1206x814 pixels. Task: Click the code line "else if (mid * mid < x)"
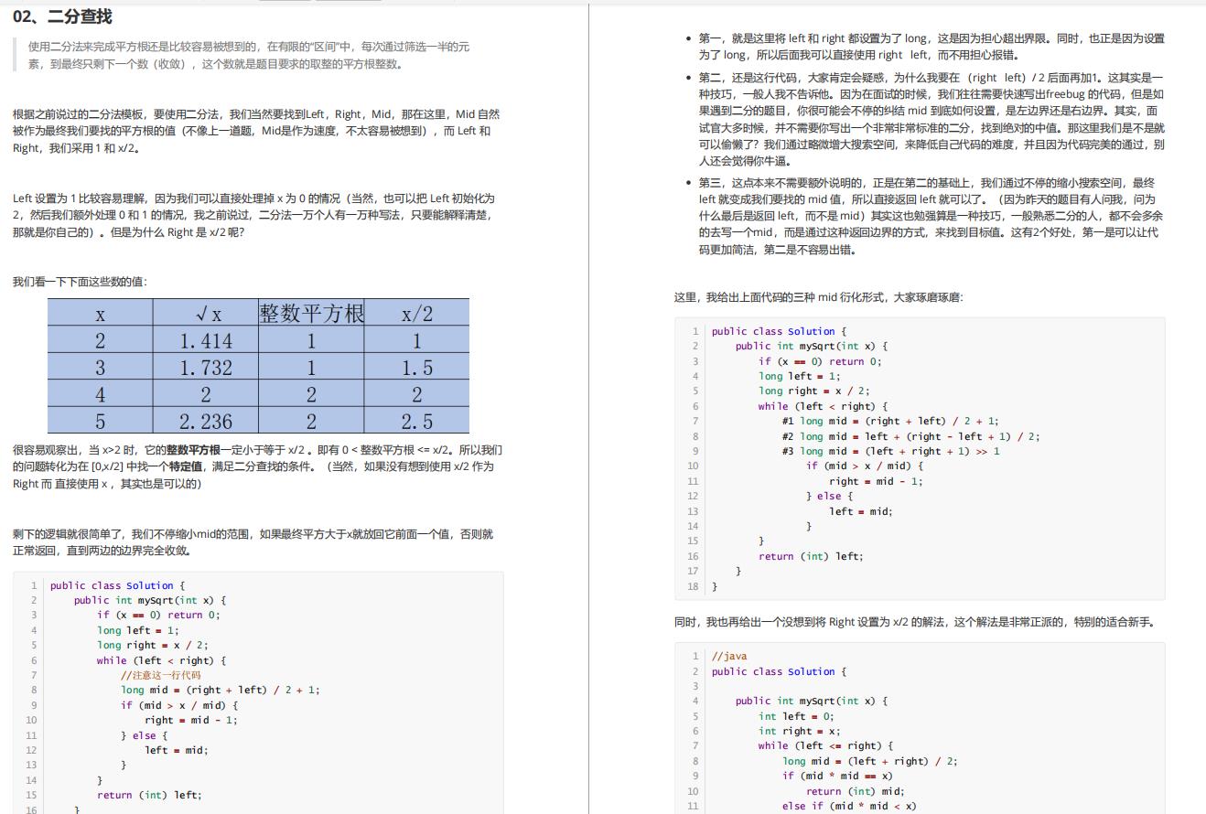(x=849, y=806)
